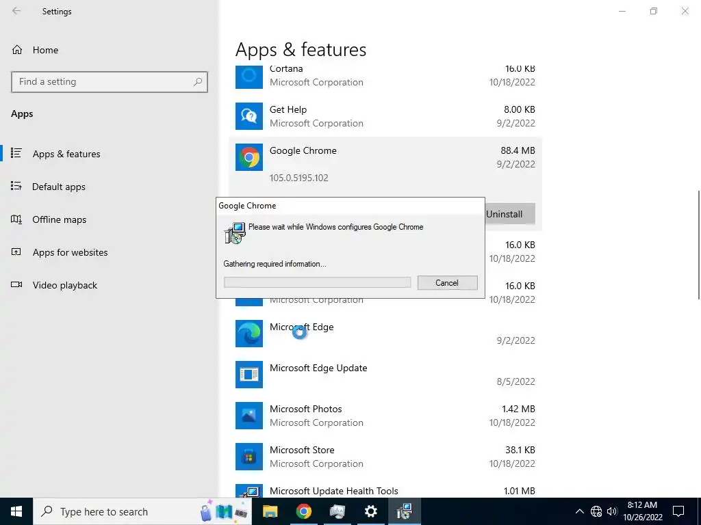Click the Gathering required information text

[275, 264]
